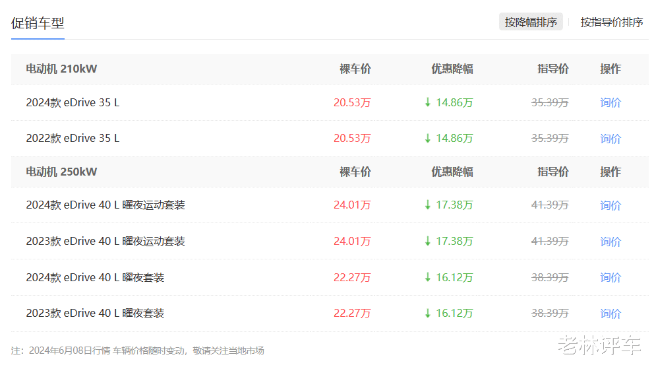The width and height of the screenshot is (652, 369).
Task: Click 询价 for 2022款 eDrive 35 L
Action: [x=610, y=138]
